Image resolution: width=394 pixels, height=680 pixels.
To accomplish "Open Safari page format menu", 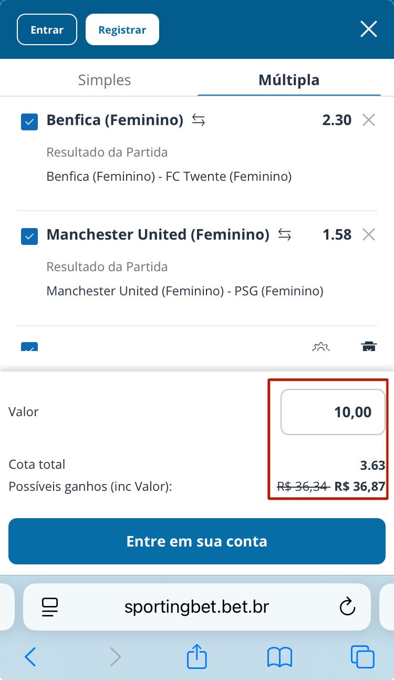I will pos(50,607).
